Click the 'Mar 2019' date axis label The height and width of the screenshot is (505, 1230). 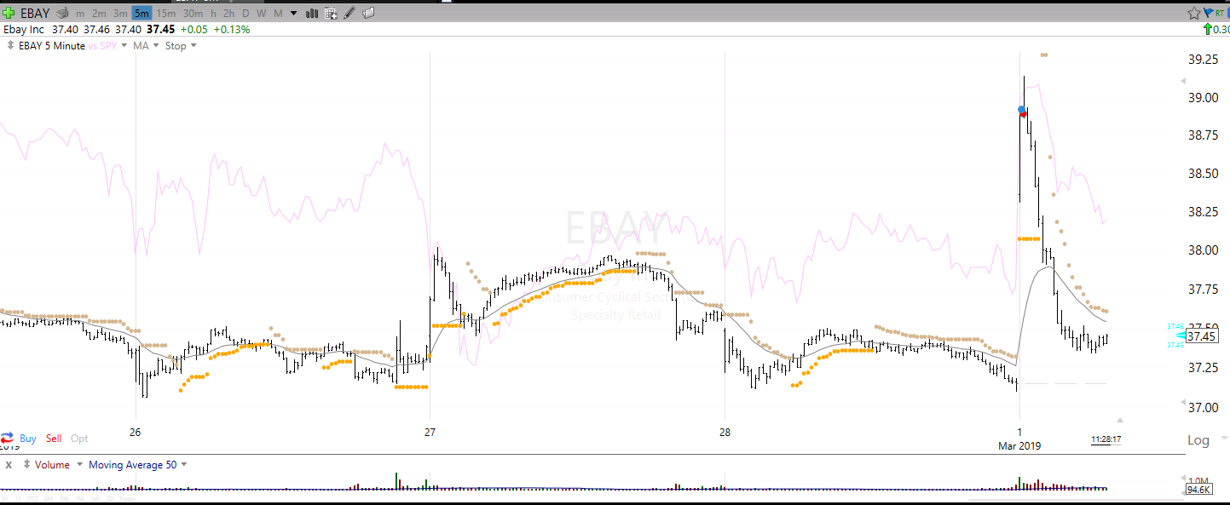1019,445
